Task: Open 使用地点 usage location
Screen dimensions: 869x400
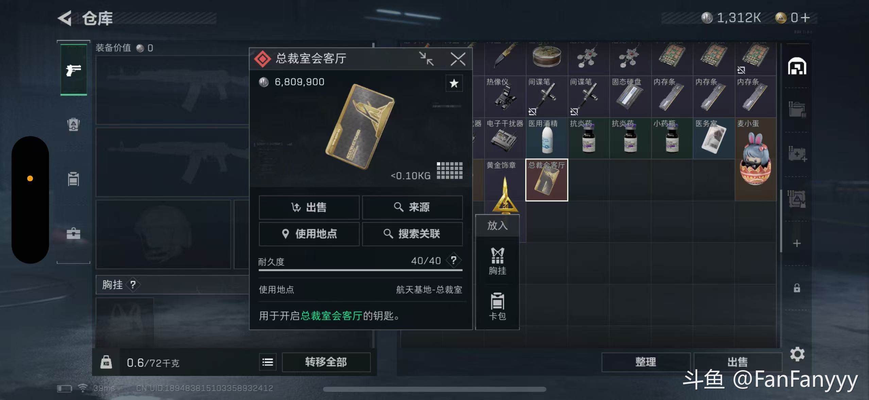Action: 309,234
